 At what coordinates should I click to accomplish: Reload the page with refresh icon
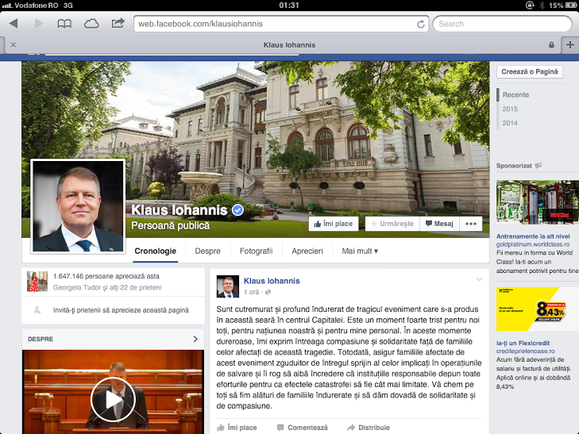click(421, 24)
